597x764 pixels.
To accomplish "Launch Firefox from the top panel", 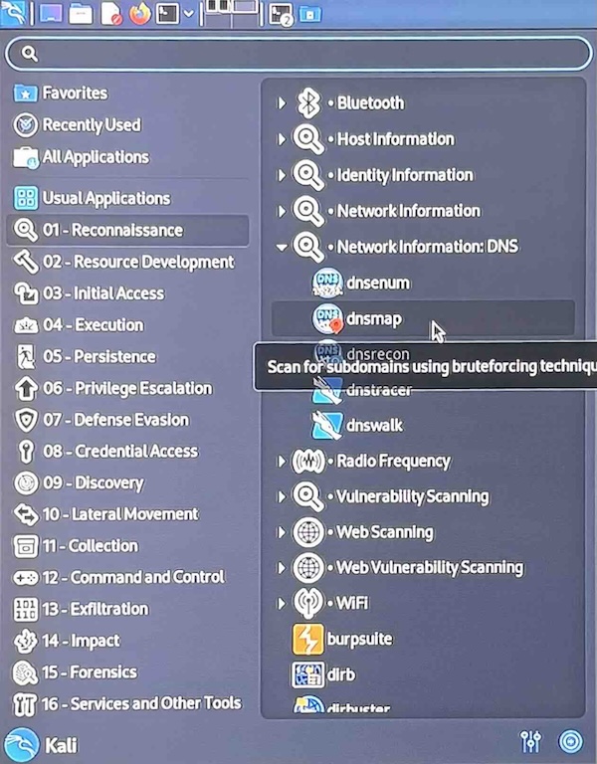I will pyautogui.click(x=139, y=14).
